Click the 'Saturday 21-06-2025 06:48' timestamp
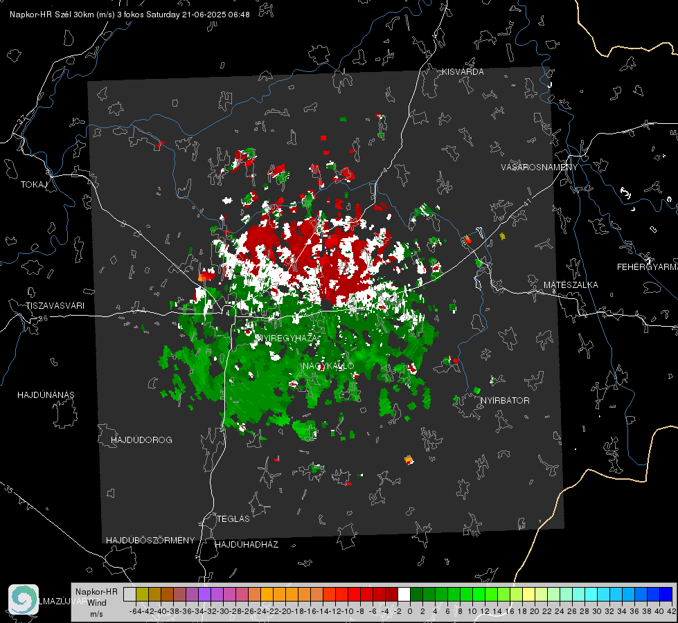 [197, 15]
